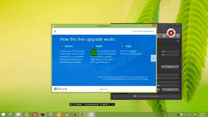Click the 'Enjoy' step heading
This screenshot has width=208, height=117.
point(128,46)
